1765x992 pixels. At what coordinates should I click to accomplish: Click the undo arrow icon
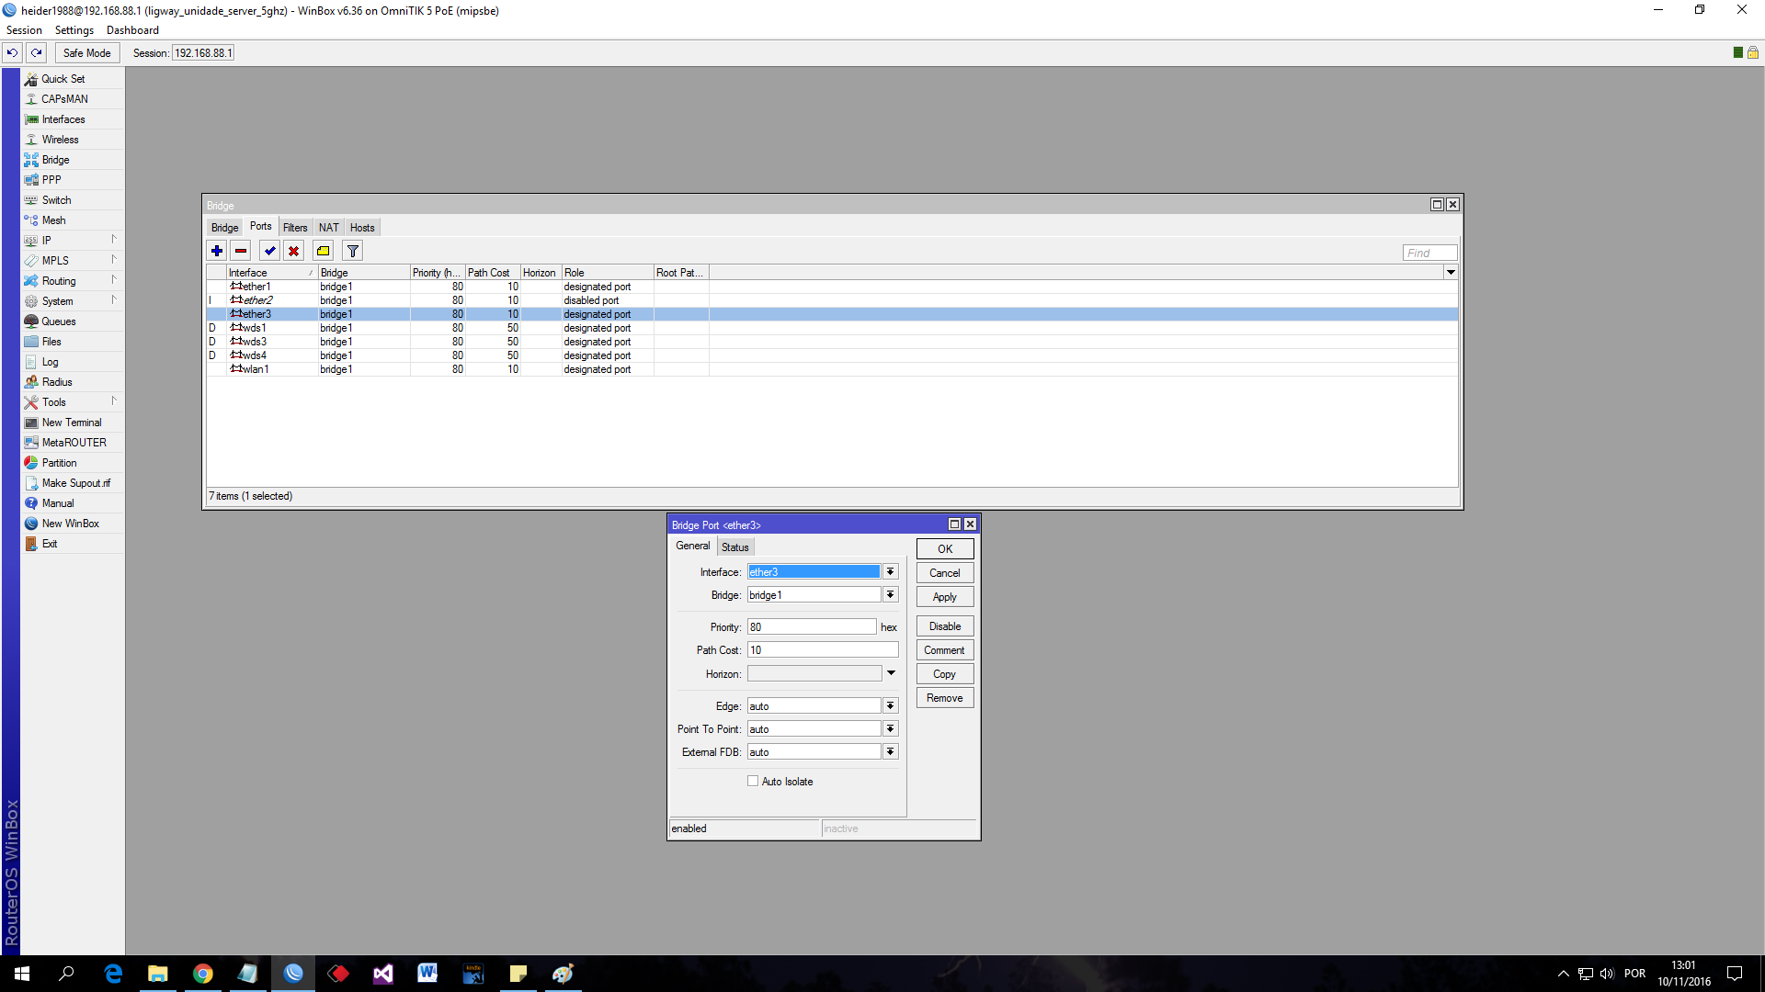13,52
